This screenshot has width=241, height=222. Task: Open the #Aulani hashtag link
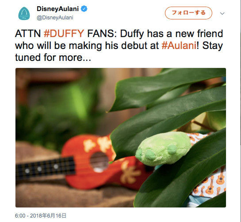[x=179, y=45]
